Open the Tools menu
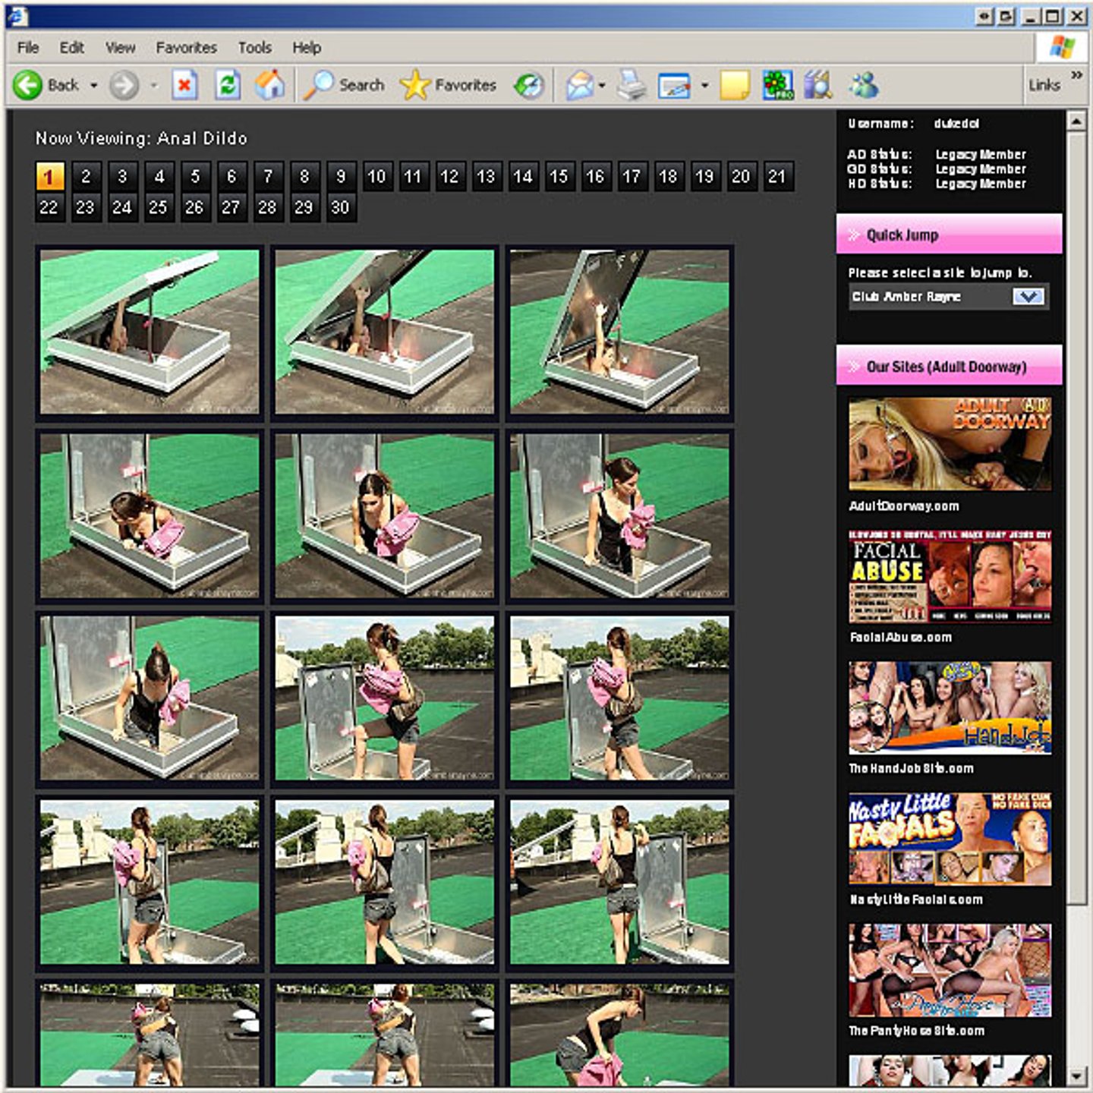Viewport: 1093px width, 1093px height. point(254,48)
